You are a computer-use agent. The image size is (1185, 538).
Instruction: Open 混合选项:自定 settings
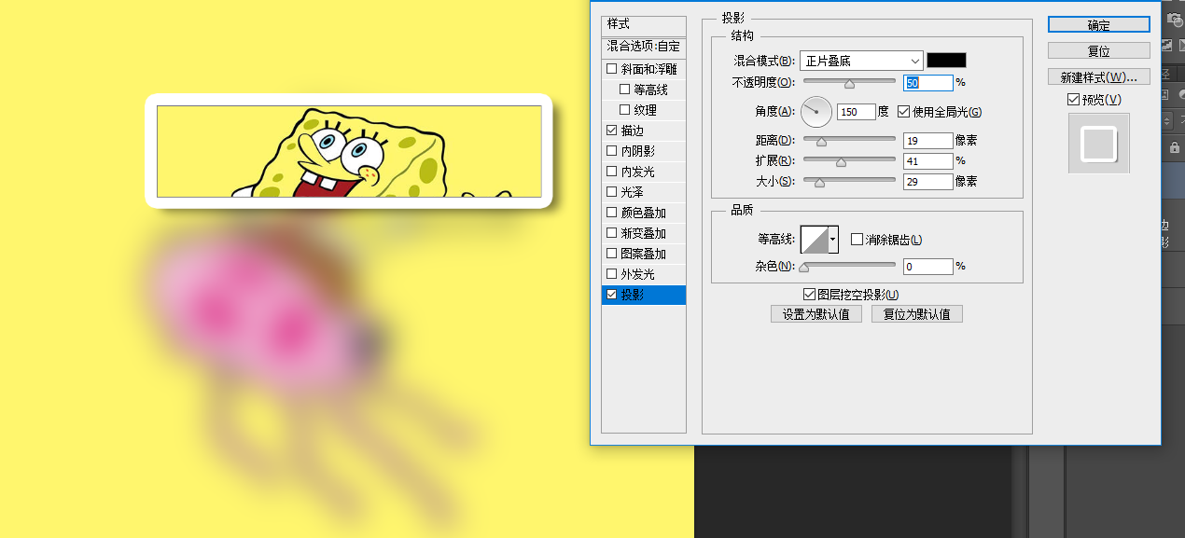[644, 46]
